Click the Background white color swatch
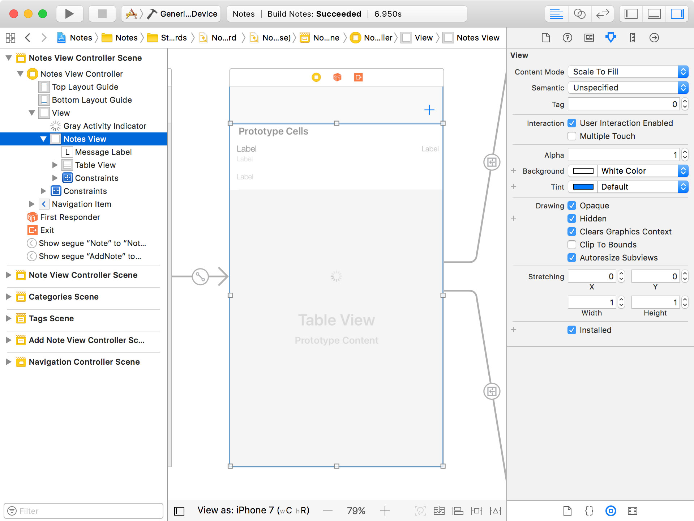 (583, 171)
